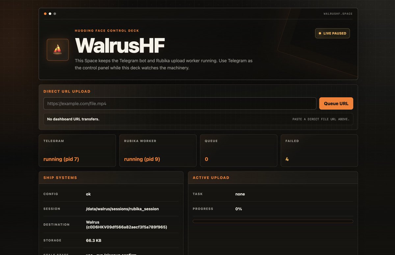The width and height of the screenshot is (395, 255).
Task: Click the Space description paragraph
Action: coord(164,64)
